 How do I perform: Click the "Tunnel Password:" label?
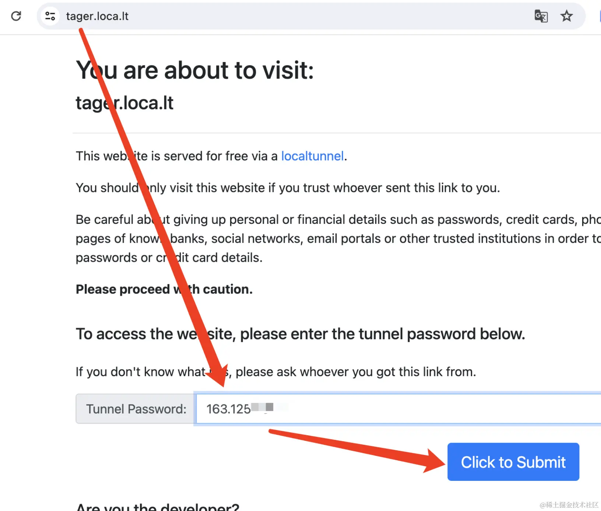[x=136, y=409]
